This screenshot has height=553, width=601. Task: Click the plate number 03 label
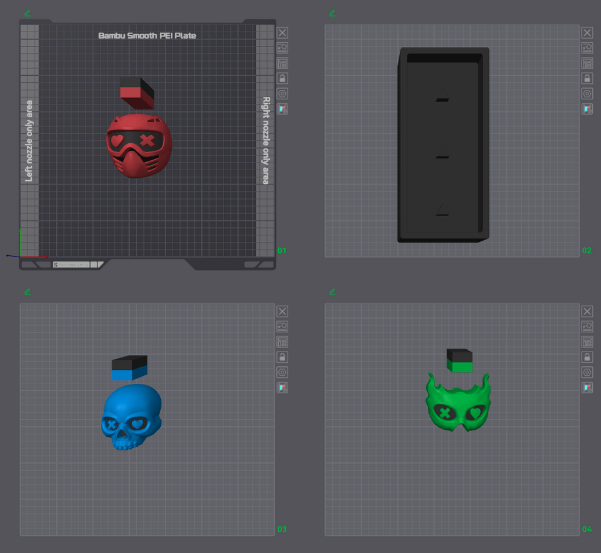point(282,529)
